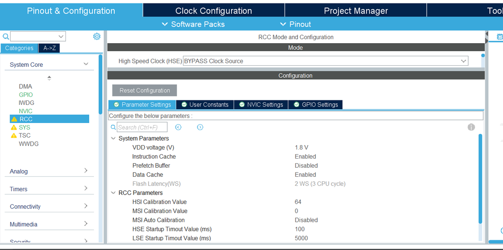Viewport: 503px width, 250px height.
Task: Go to previous search result arrow icon
Action: (x=178, y=127)
